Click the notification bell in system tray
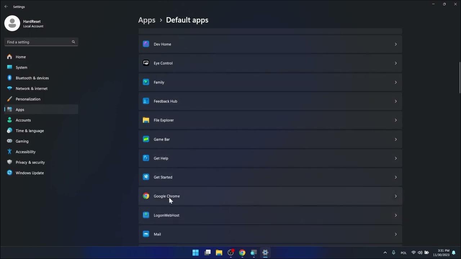461x259 pixels. tap(453, 253)
